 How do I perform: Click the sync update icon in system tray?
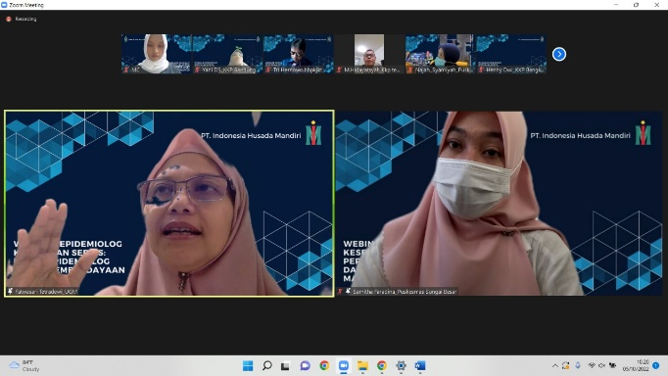tap(566, 365)
